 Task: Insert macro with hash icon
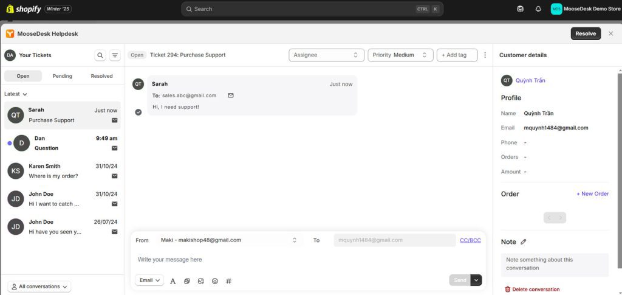[228, 281]
